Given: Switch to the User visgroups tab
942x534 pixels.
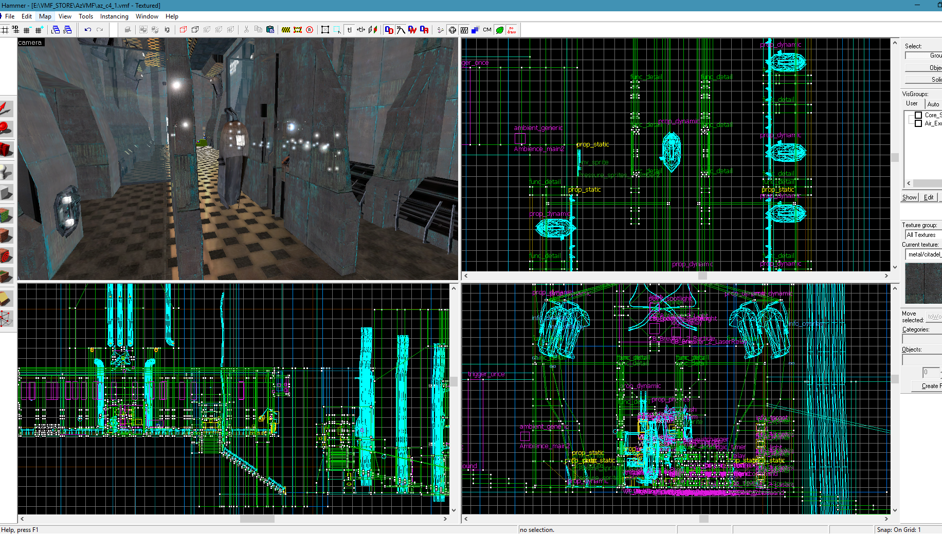Looking at the screenshot, I should [912, 103].
